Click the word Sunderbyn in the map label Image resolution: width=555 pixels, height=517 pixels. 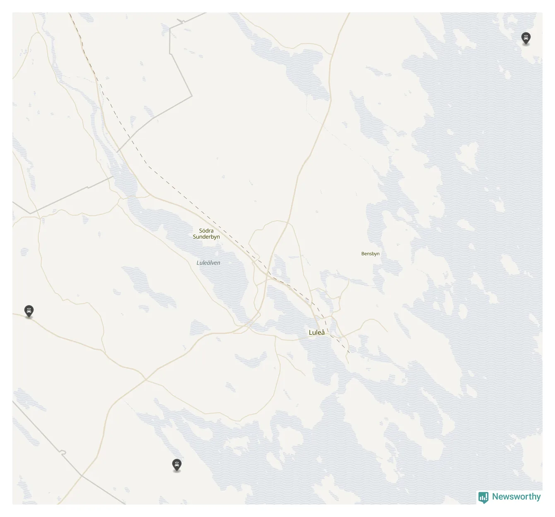[x=206, y=237]
